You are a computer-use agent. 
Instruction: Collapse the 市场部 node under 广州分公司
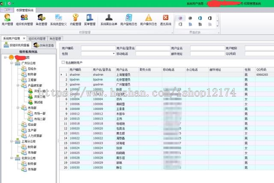pyautogui.click(x=18, y=108)
